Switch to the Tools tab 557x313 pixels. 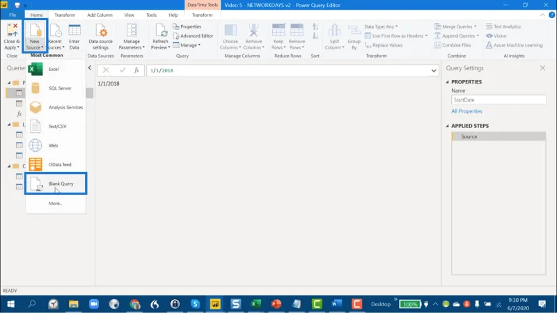tap(151, 15)
